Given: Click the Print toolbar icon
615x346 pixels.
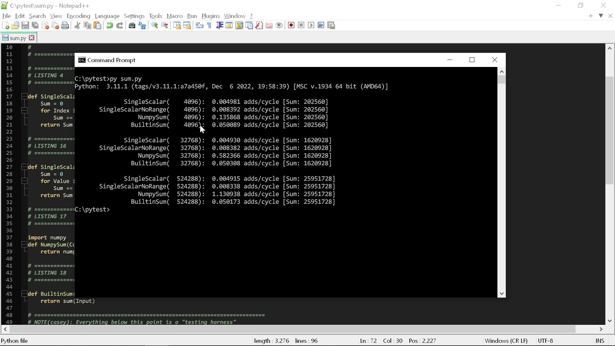Looking at the screenshot, I should pyautogui.click(x=65, y=26).
